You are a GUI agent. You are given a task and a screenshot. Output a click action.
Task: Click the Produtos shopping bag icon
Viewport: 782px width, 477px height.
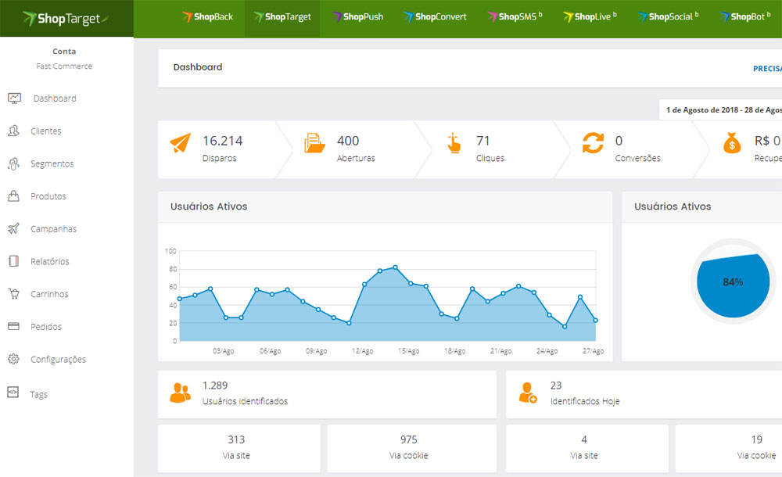click(13, 195)
